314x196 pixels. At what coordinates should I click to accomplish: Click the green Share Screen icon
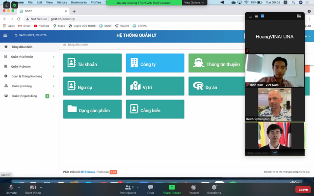(x=172, y=187)
